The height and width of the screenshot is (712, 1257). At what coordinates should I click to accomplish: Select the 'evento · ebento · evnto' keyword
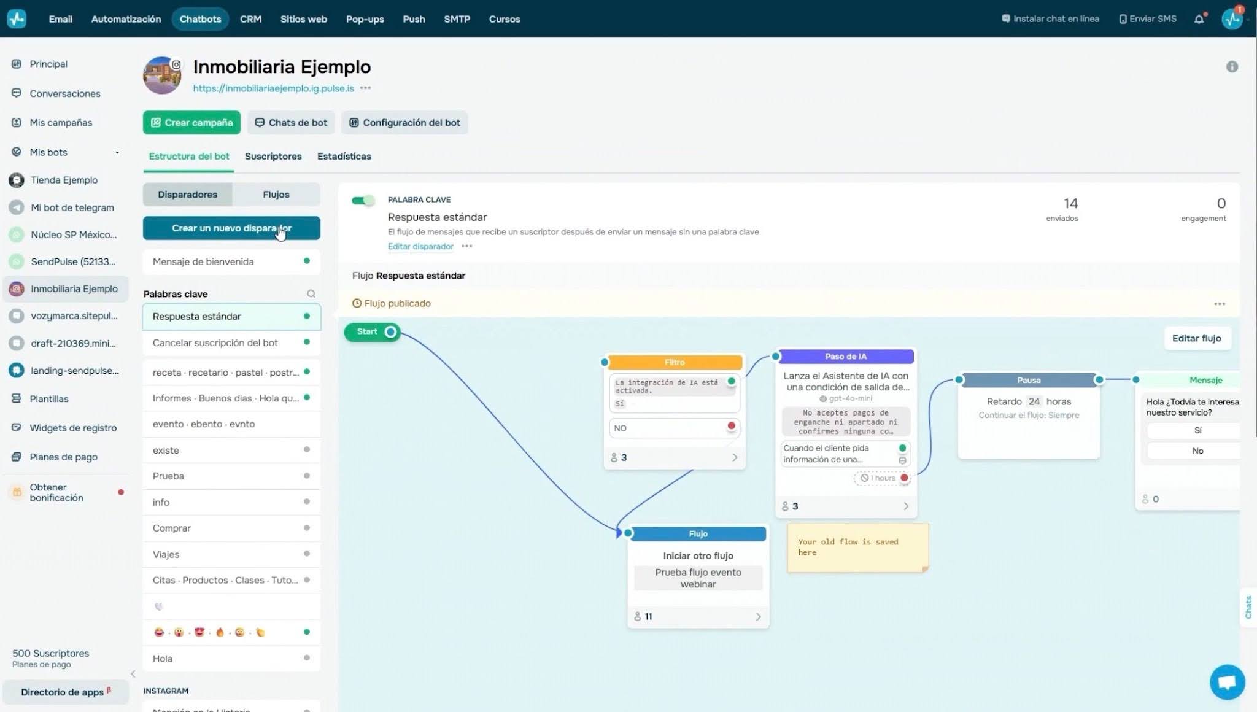(x=231, y=424)
